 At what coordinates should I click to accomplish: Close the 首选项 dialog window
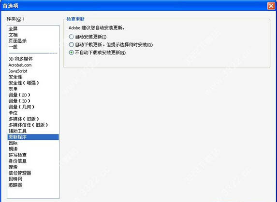click(271, 6)
